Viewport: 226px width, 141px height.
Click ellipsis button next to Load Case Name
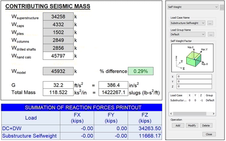click(x=210, y=23)
